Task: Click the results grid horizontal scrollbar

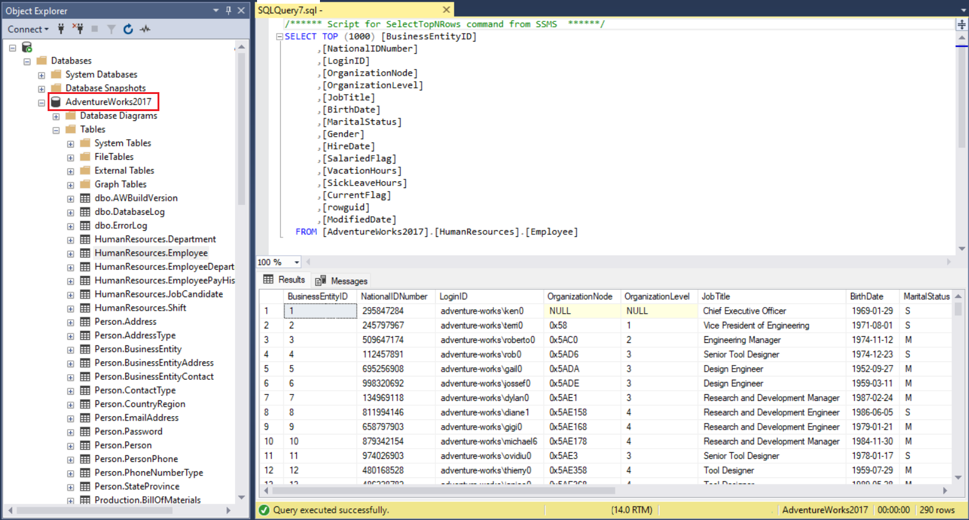Action: click(x=444, y=490)
